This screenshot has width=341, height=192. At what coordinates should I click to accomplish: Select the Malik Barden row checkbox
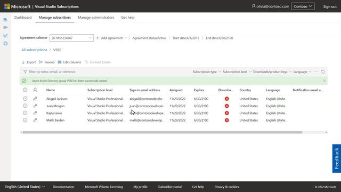[x=25, y=120]
